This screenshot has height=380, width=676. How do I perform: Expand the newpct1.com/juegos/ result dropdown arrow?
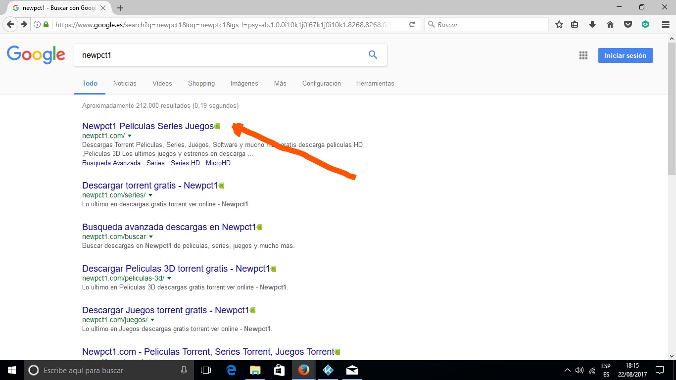coord(152,320)
